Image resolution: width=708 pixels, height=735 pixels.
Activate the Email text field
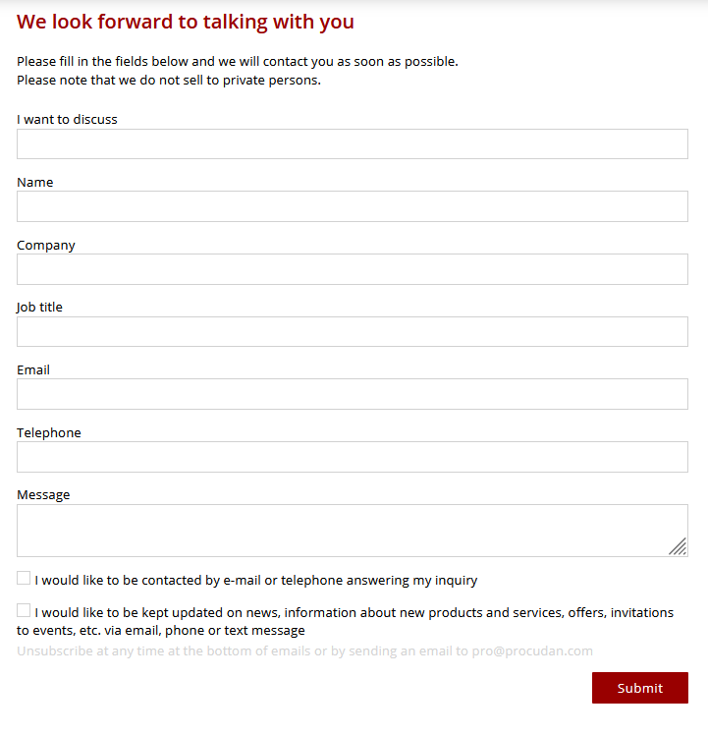tap(353, 394)
